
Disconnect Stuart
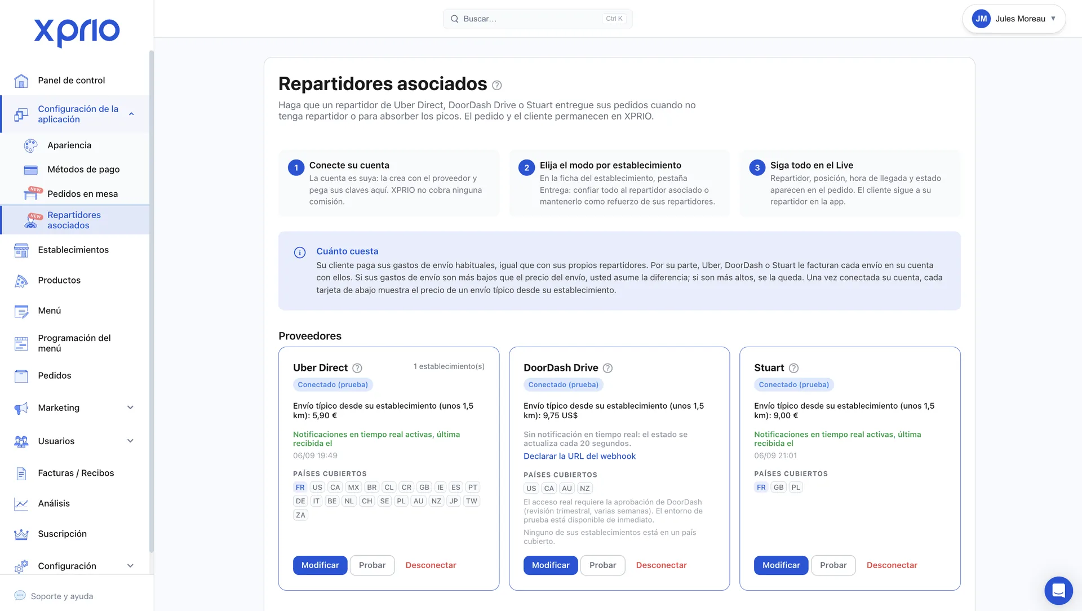[x=892, y=565]
